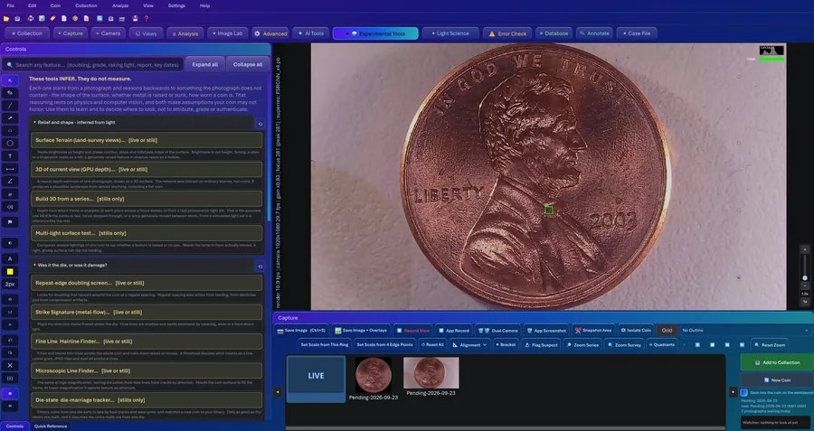Click the gear icon on Advanced tab
The width and height of the screenshot is (814, 431).
pyautogui.click(x=257, y=33)
